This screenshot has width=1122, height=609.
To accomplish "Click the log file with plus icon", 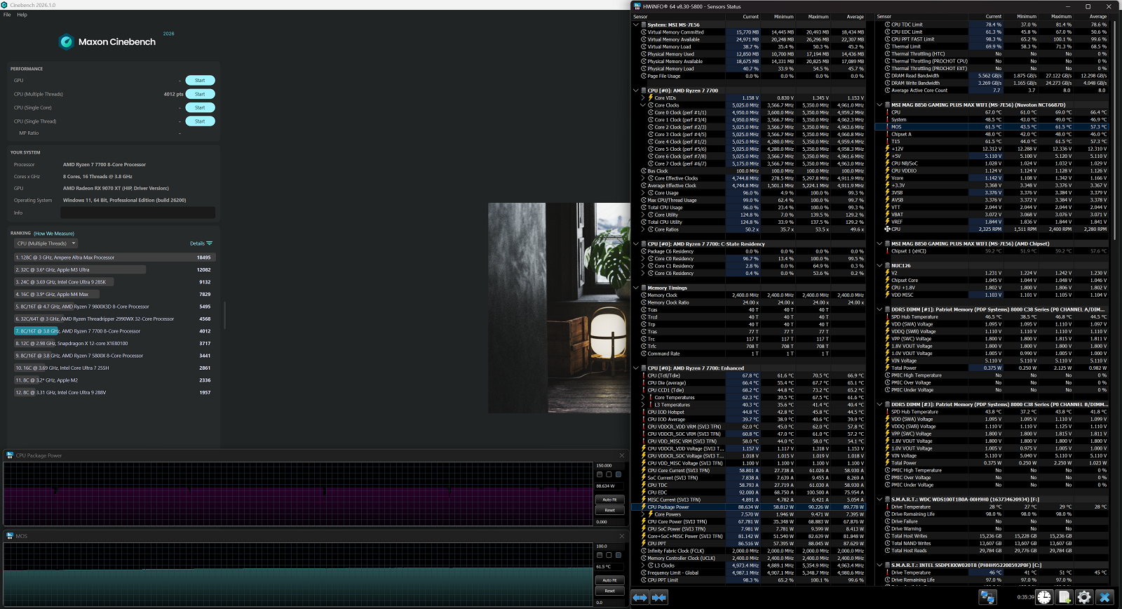I will point(1064,597).
